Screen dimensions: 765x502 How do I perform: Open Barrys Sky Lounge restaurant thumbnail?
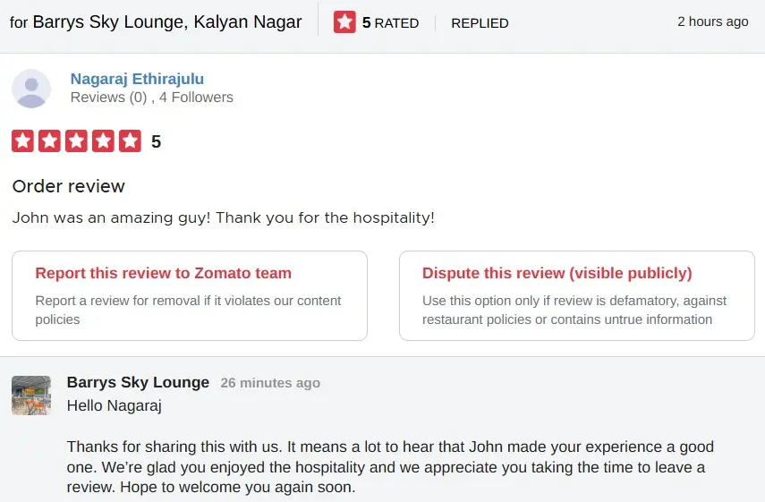[31, 396]
